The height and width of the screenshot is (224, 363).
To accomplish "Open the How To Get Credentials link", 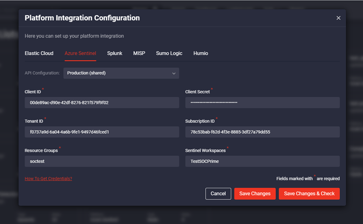I will (48, 178).
